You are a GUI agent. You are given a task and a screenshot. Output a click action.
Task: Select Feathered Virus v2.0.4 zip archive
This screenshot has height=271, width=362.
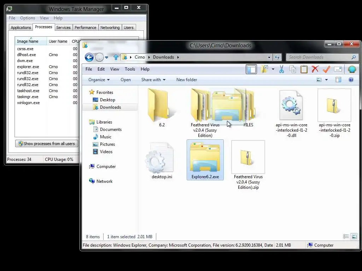248,165
